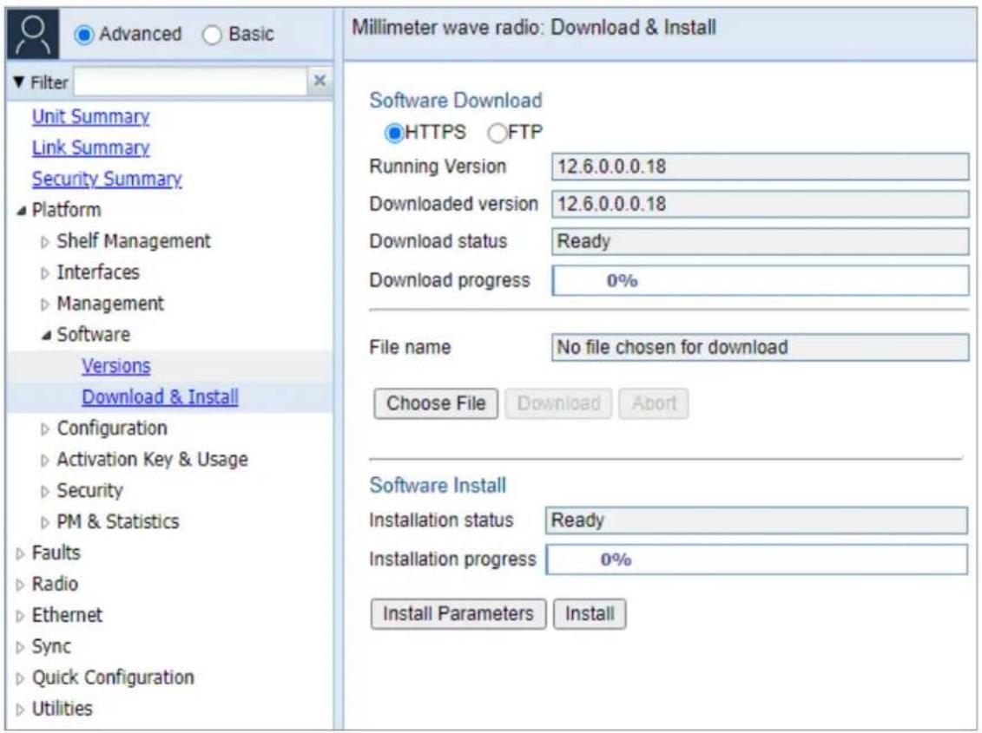Collapse the Software tree node

click(x=46, y=336)
